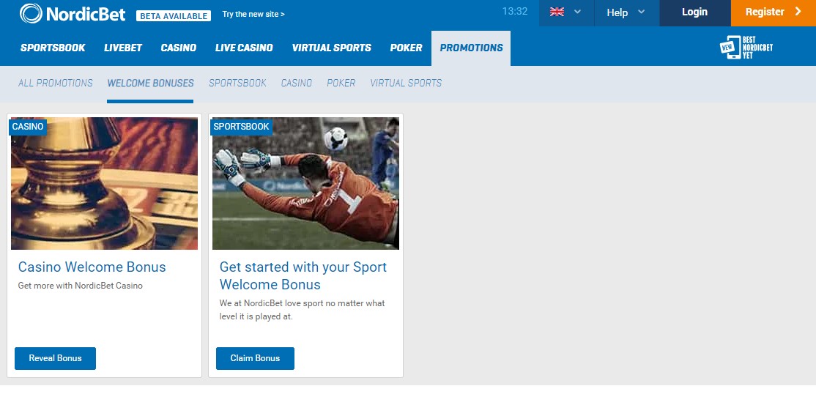Click the Casino category label on card
The width and height of the screenshot is (816, 397).
(28, 127)
